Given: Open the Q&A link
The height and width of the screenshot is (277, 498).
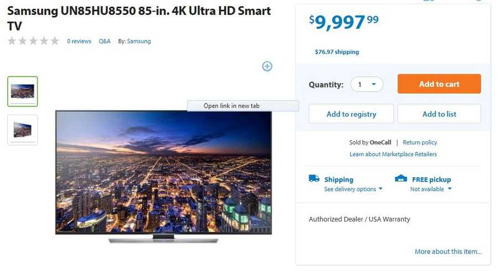Looking at the screenshot, I should coord(105,42).
